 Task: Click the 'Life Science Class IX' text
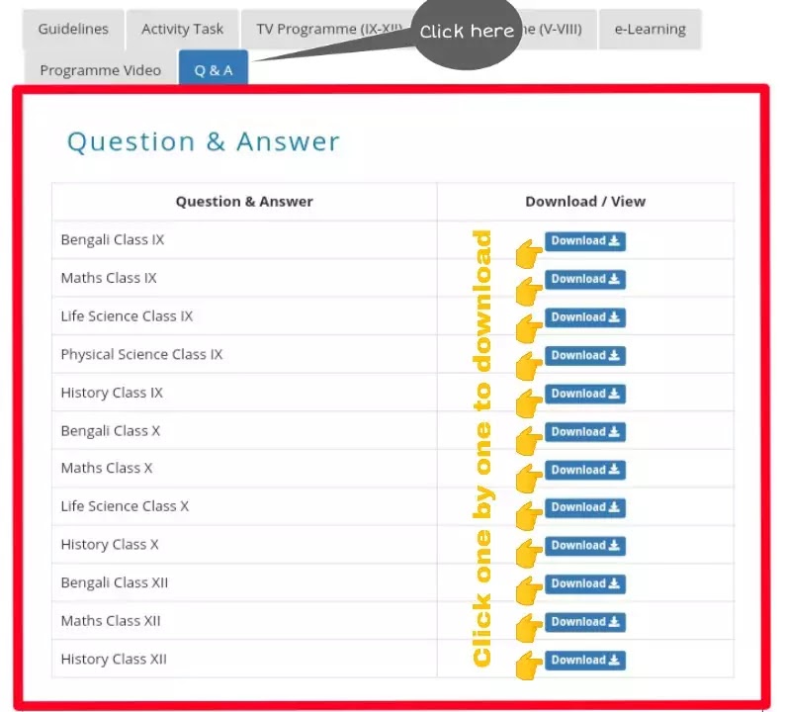(127, 315)
